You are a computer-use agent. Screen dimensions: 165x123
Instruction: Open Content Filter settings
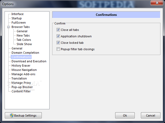(21, 91)
